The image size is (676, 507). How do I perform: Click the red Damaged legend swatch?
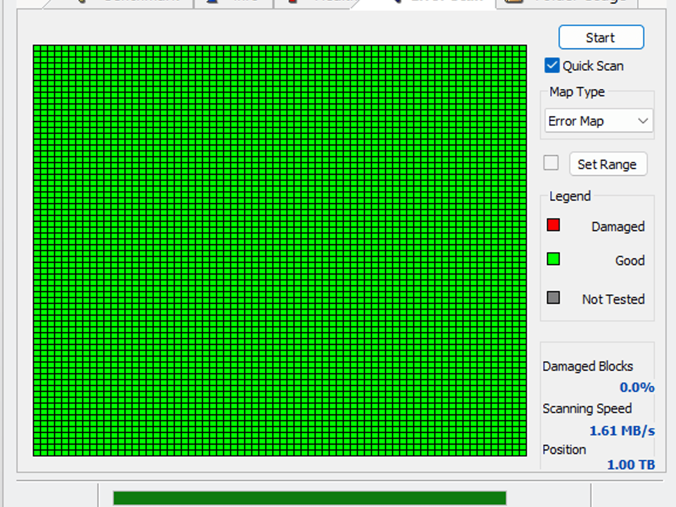click(553, 225)
